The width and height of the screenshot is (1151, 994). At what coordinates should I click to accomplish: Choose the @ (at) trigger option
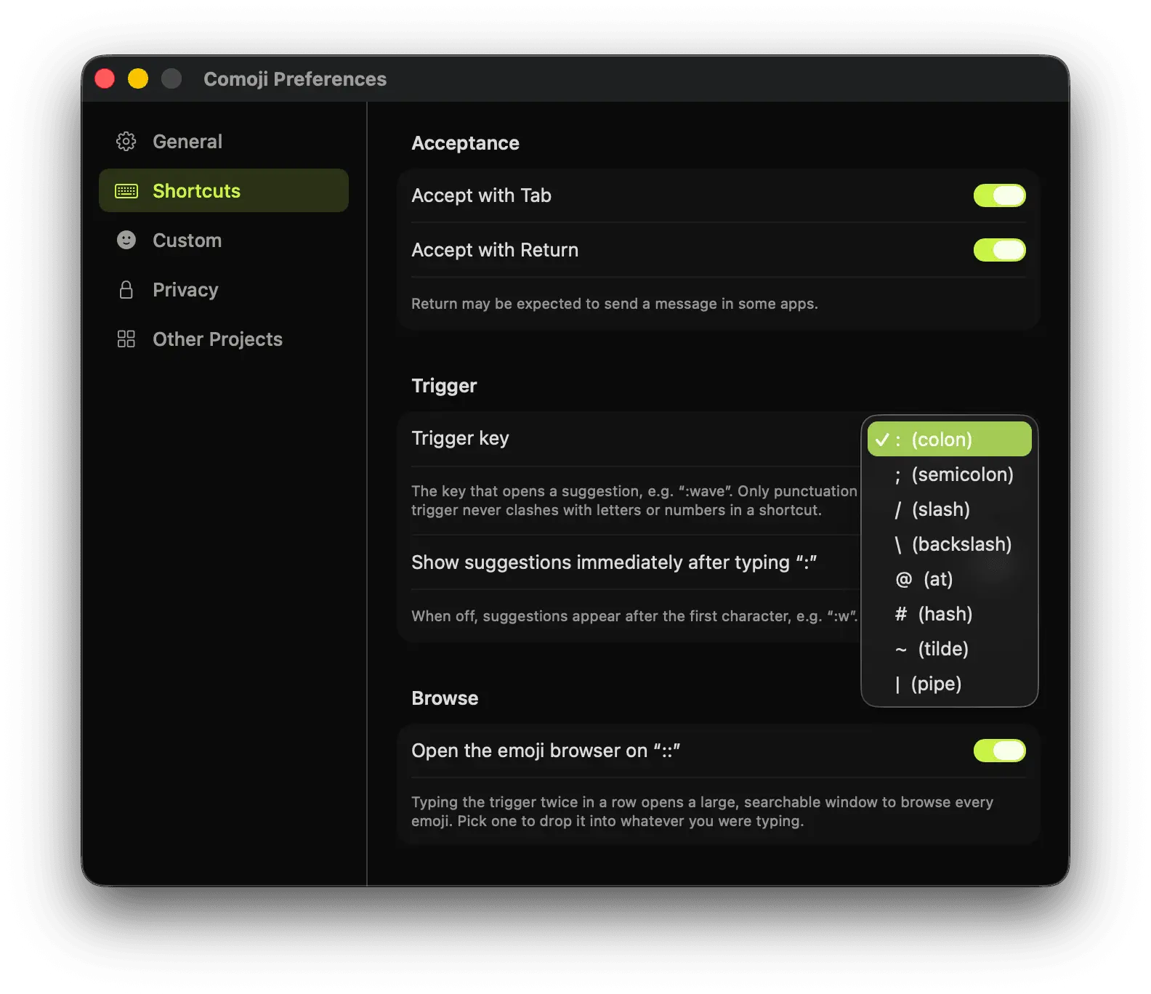tap(949, 579)
